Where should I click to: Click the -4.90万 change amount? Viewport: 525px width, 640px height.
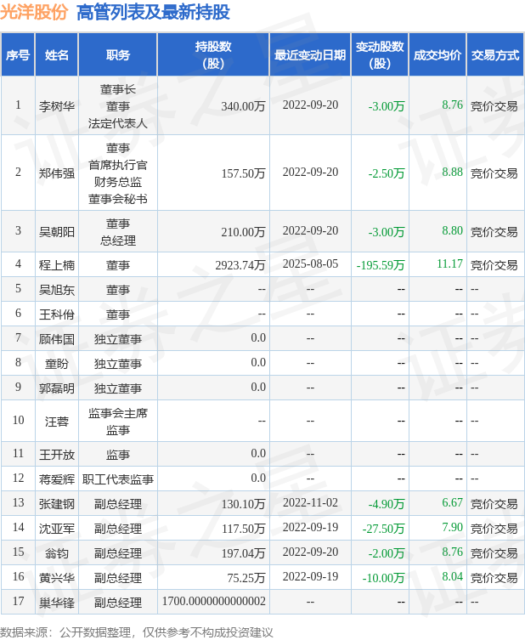(387, 504)
